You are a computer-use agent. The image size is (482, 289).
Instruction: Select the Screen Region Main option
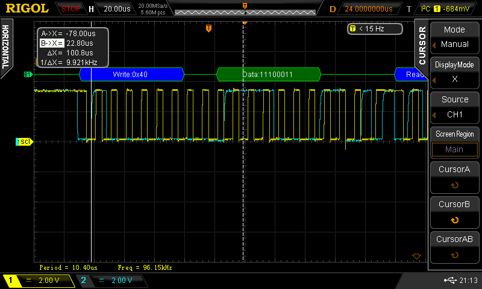tap(454, 142)
